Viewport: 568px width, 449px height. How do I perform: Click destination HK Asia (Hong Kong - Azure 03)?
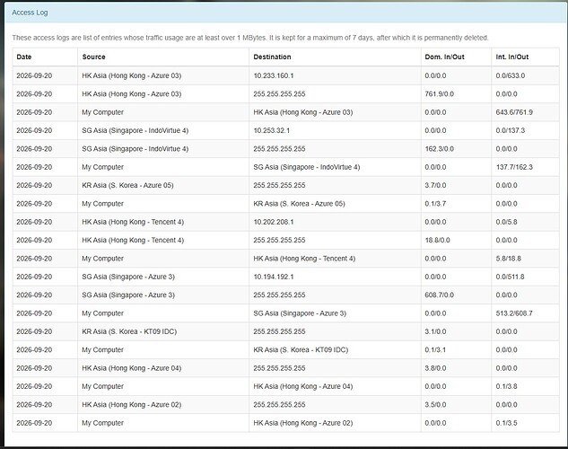coord(303,112)
